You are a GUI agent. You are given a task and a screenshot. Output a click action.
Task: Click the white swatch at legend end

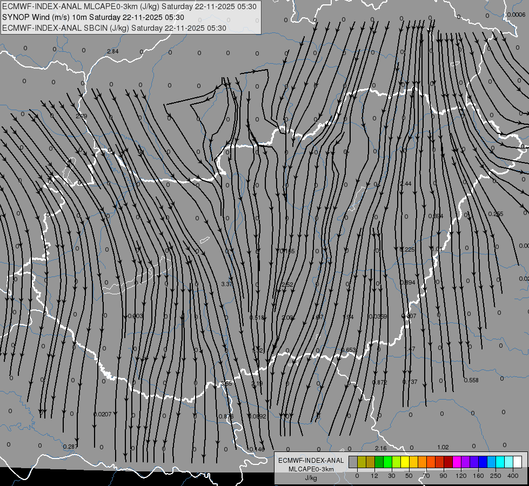click(517, 462)
